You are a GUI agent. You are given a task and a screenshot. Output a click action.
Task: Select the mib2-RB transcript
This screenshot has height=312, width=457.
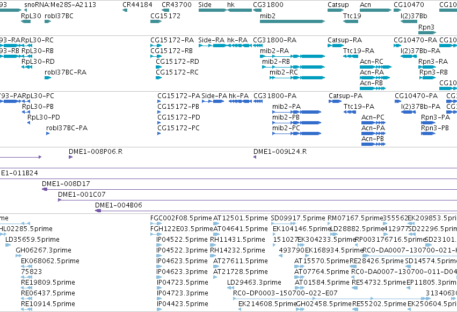(x=294, y=67)
